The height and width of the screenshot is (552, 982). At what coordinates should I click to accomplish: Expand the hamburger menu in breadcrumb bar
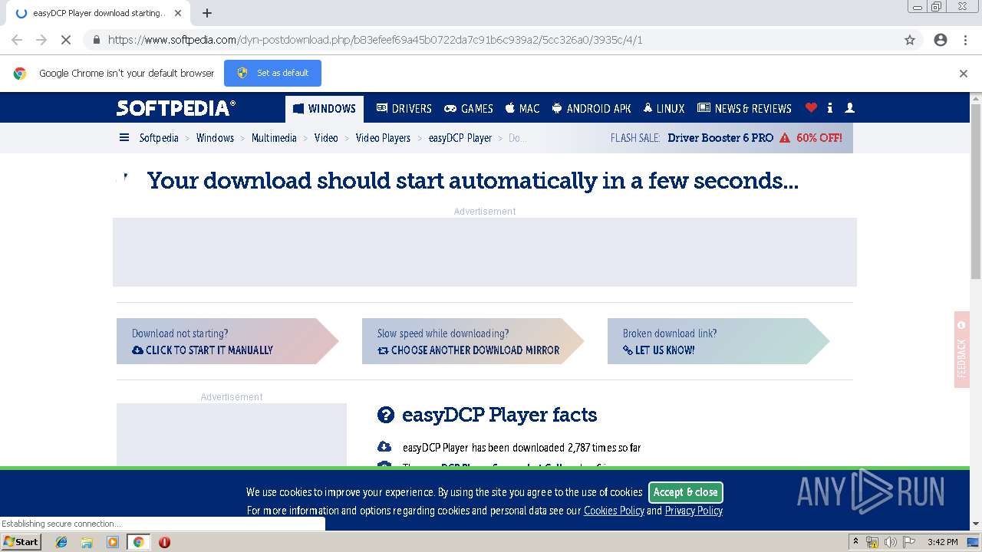pos(124,138)
